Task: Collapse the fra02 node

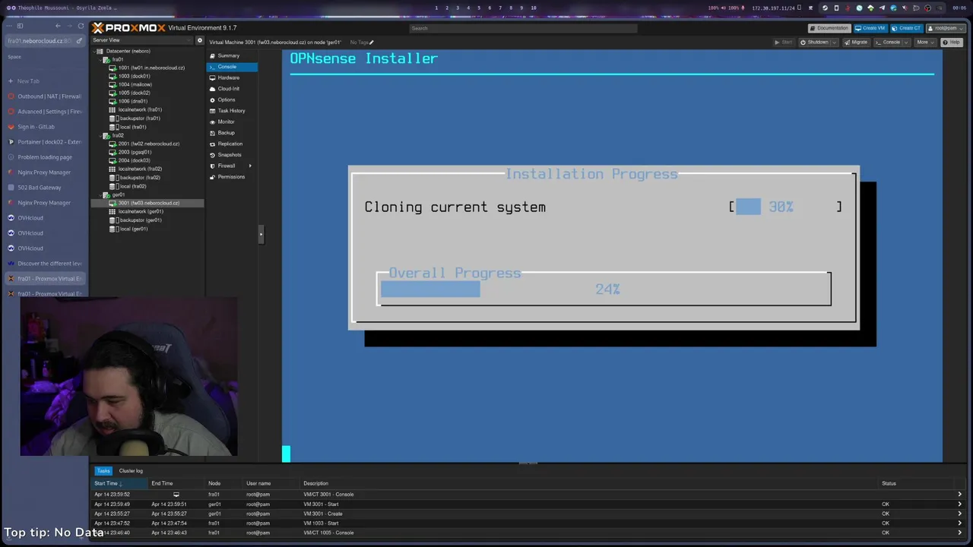Action: (102, 135)
